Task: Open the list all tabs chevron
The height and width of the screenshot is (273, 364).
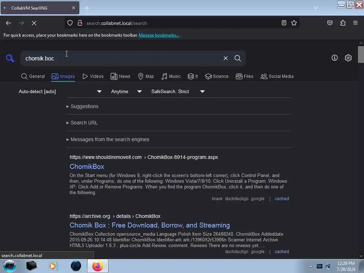Action: click(316, 8)
